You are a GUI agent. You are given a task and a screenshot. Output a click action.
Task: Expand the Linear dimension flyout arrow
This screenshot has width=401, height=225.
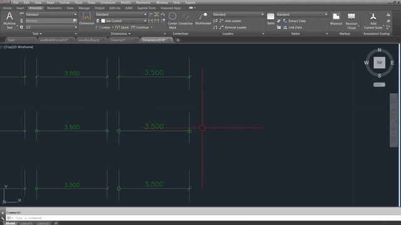[113, 27]
